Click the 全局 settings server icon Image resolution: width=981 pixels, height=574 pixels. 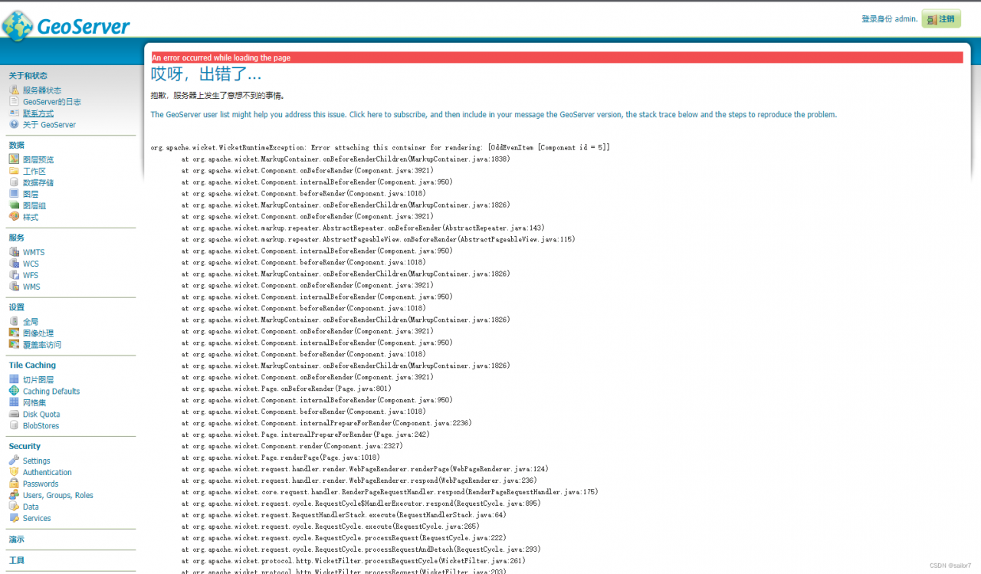[14, 322]
